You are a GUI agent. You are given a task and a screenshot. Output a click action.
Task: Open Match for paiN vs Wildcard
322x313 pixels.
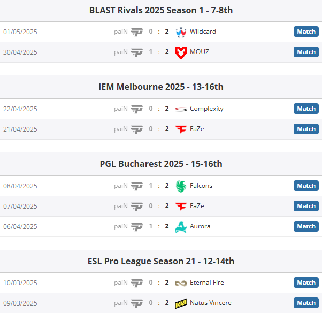pos(306,32)
